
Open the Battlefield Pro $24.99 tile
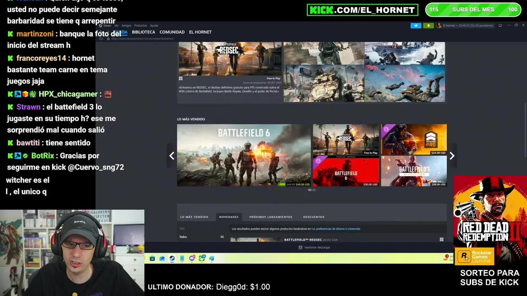point(414,140)
